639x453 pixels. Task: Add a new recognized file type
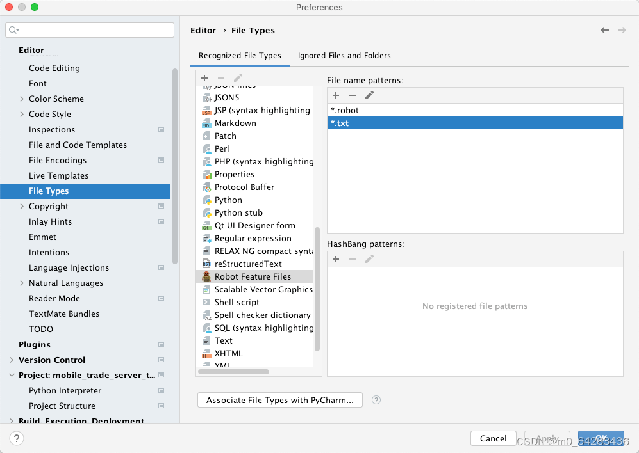(x=204, y=78)
